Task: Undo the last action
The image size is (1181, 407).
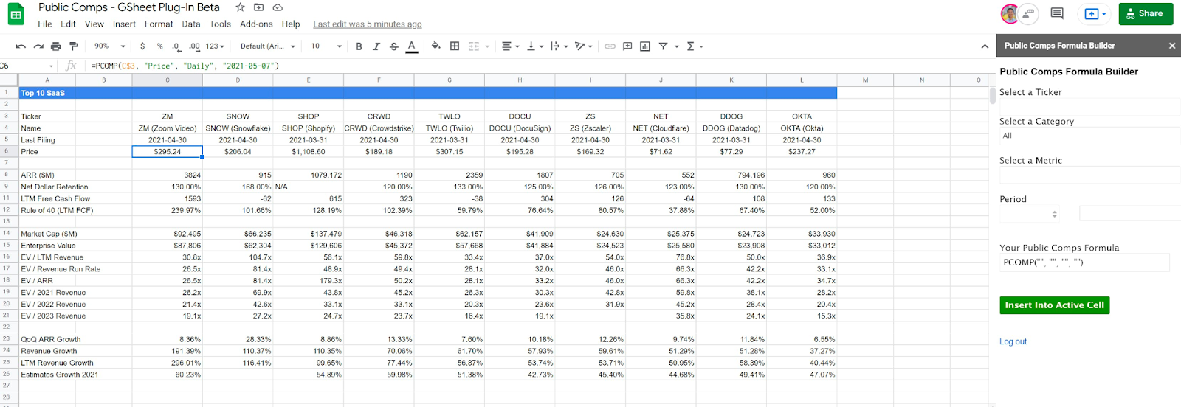Action: tap(21, 46)
